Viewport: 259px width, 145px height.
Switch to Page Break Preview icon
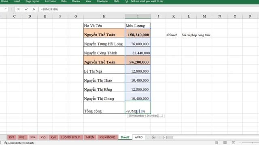pyautogui.click(x=234, y=143)
